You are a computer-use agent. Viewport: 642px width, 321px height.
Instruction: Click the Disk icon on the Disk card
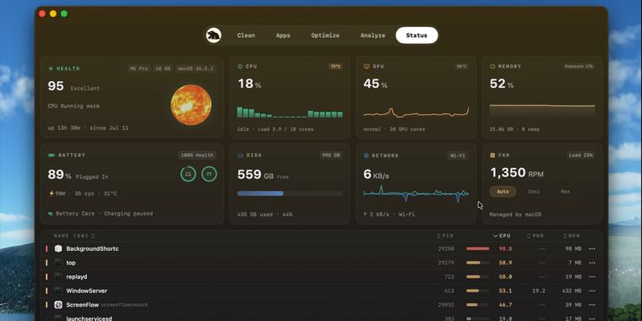coord(241,155)
